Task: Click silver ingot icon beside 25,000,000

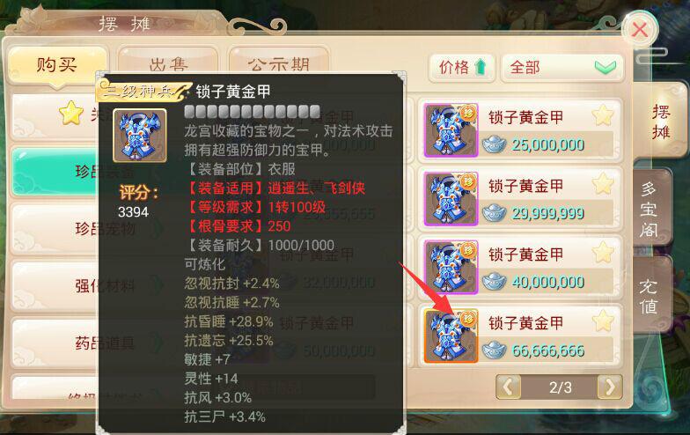Action: point(495,144)
